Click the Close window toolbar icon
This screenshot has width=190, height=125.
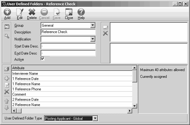(x=69, y=12)
